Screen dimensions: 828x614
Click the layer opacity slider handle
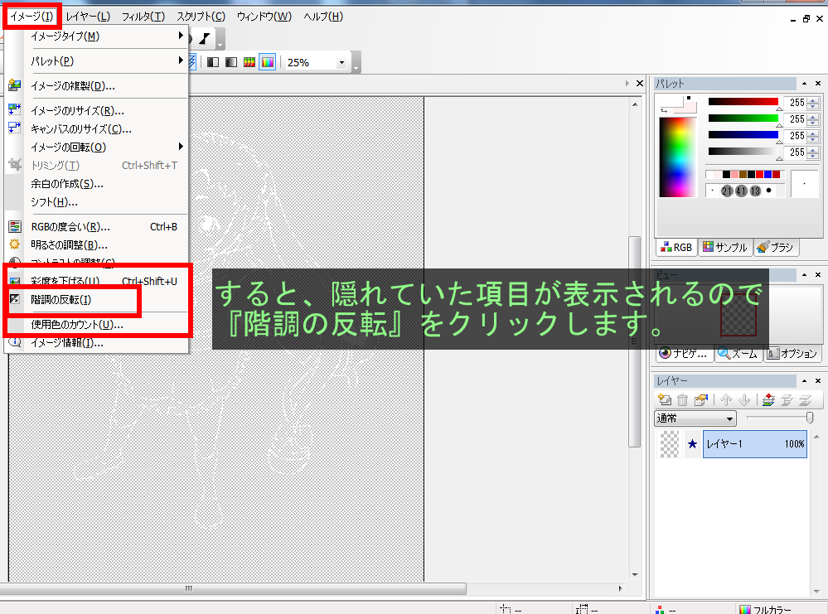pos(809,418)
